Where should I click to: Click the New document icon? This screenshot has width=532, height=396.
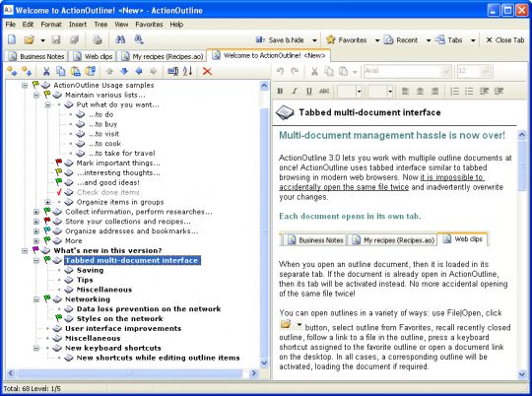pyautogui.click(x=12, y=39)
